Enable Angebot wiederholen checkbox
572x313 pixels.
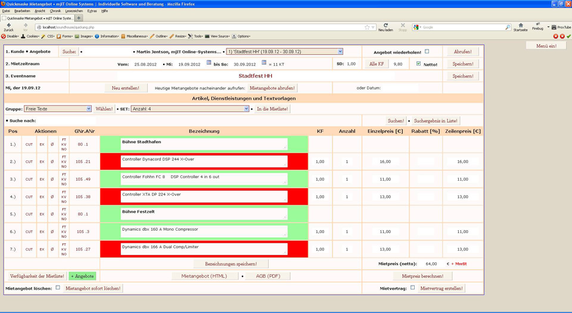pyautogui.click(x=427, y=51)
